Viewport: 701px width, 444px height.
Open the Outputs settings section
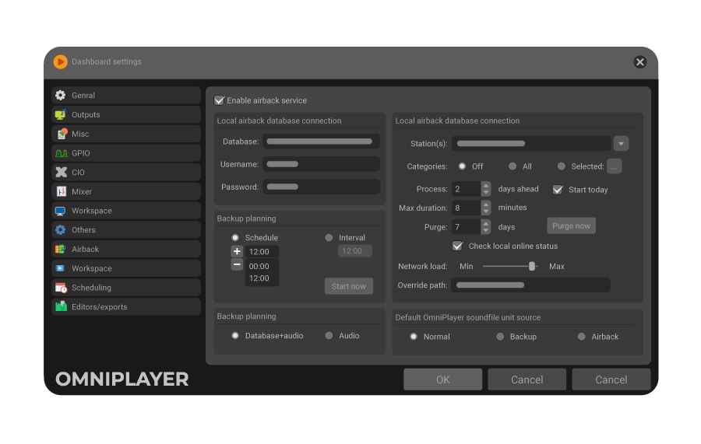(126, 114)
